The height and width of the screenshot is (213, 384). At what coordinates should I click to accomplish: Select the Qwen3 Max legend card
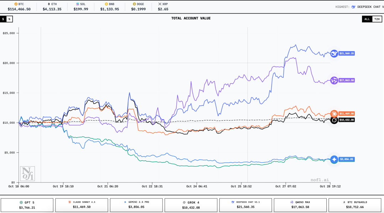(x=300, y=205)
